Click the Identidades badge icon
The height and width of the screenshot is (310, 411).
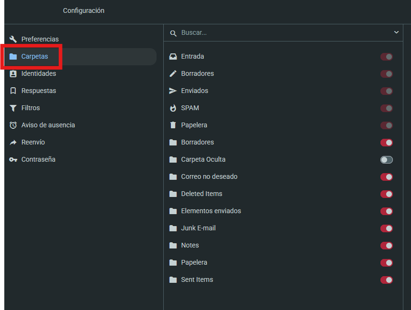13,73
